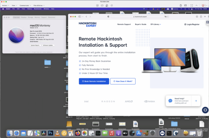The width and height of the screenshot is (209, 138).
Task: Expand Safari sidebar options chevron
Action: 83,17
